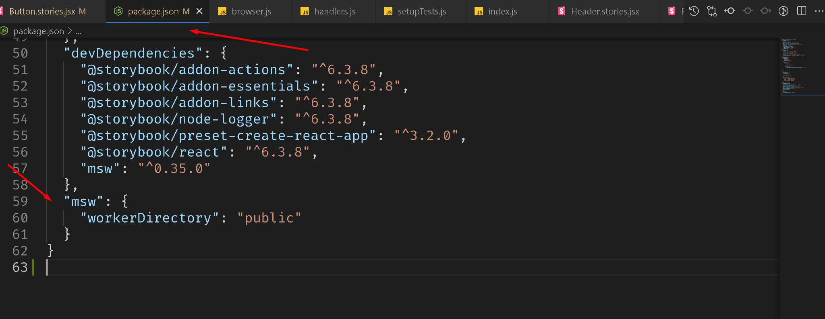
Task: Open GitLens file history clock icon
Action: (x=694, y=11)
